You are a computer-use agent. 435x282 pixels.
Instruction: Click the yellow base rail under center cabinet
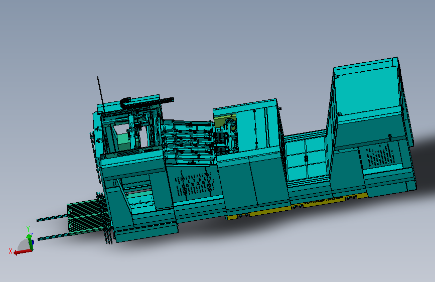258,212
